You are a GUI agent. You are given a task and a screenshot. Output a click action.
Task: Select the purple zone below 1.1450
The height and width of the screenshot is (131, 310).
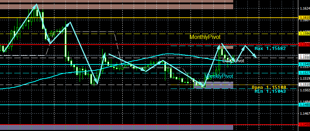coord(117,127)
